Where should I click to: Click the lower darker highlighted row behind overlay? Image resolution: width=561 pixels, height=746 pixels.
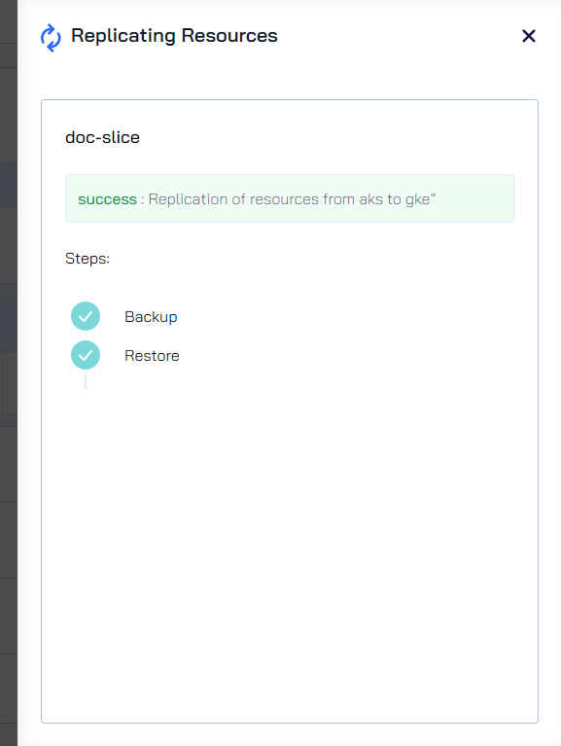9,325
